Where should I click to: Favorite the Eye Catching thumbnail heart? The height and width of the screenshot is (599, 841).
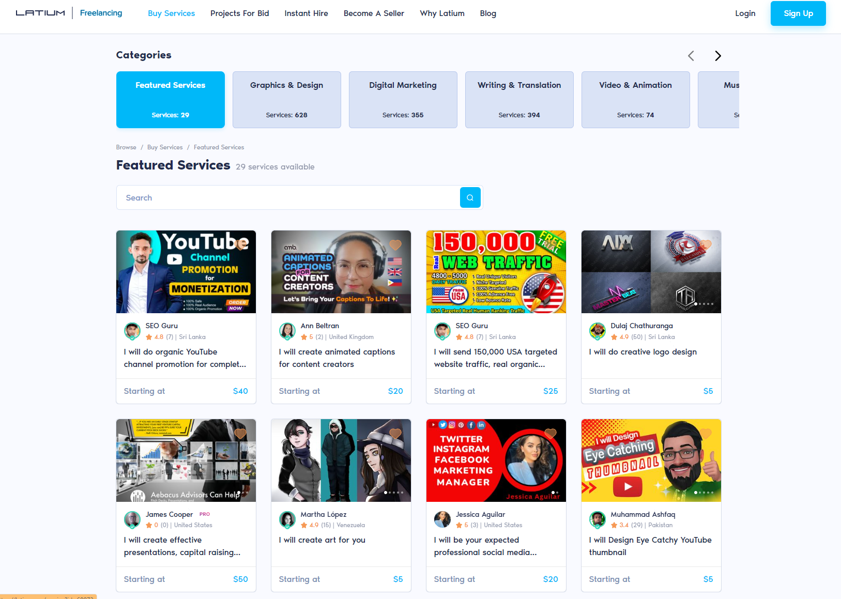(x=706, y=433)
